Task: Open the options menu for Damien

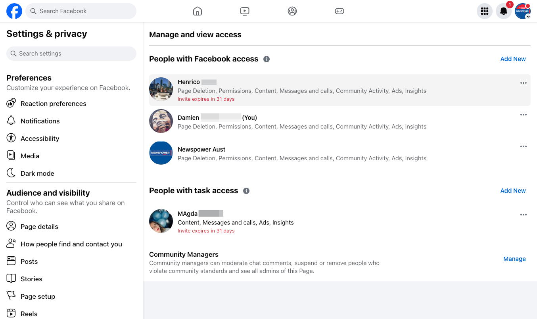Action: pyautogui.click(x=524, y=115)
